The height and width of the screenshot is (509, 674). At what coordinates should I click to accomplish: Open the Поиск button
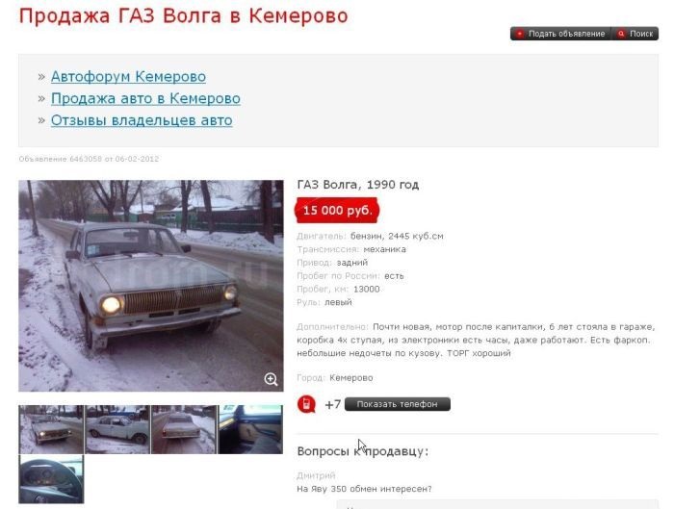click(x=635, y=34)
